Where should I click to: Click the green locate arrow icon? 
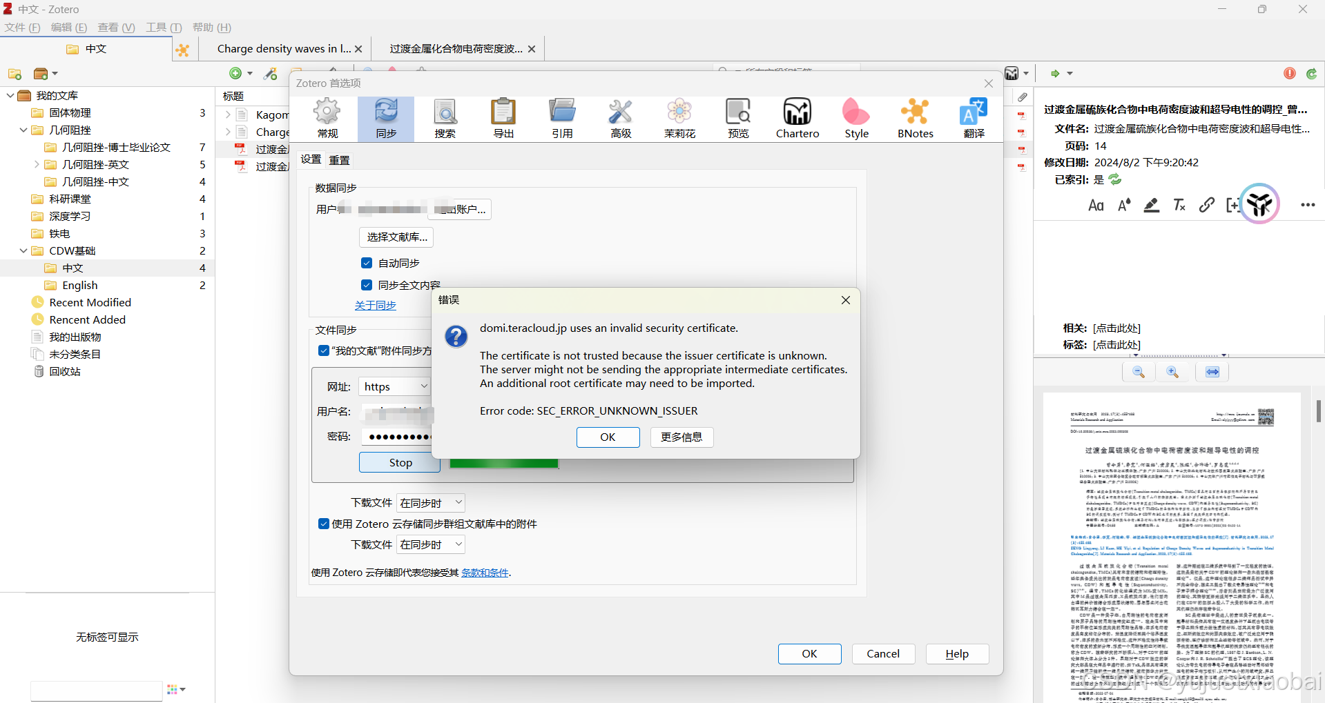(x=1055, y=73)
